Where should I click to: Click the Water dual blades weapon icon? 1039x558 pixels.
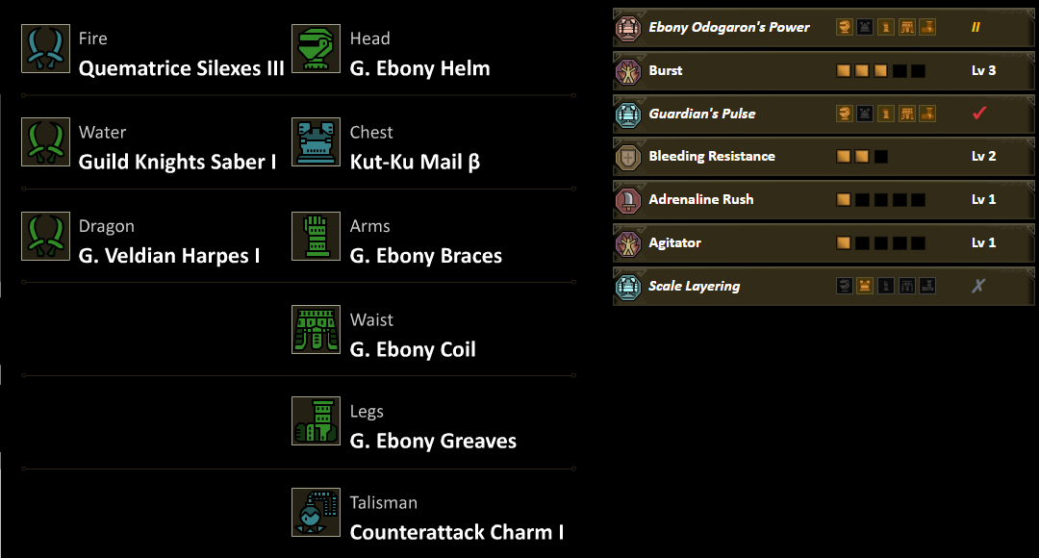pos(45,142)
